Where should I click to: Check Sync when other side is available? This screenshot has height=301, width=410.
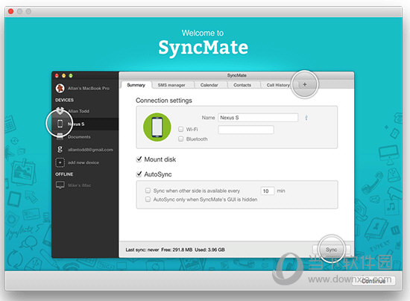[148, 191]
